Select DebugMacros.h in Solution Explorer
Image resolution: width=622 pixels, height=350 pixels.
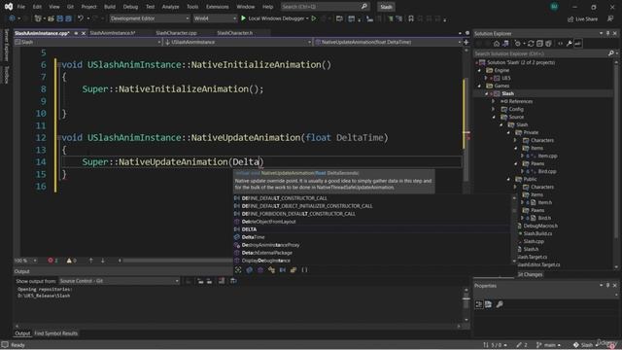(x=540, y=226)
